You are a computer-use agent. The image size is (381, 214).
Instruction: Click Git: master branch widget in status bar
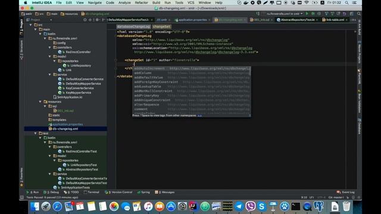336,197
